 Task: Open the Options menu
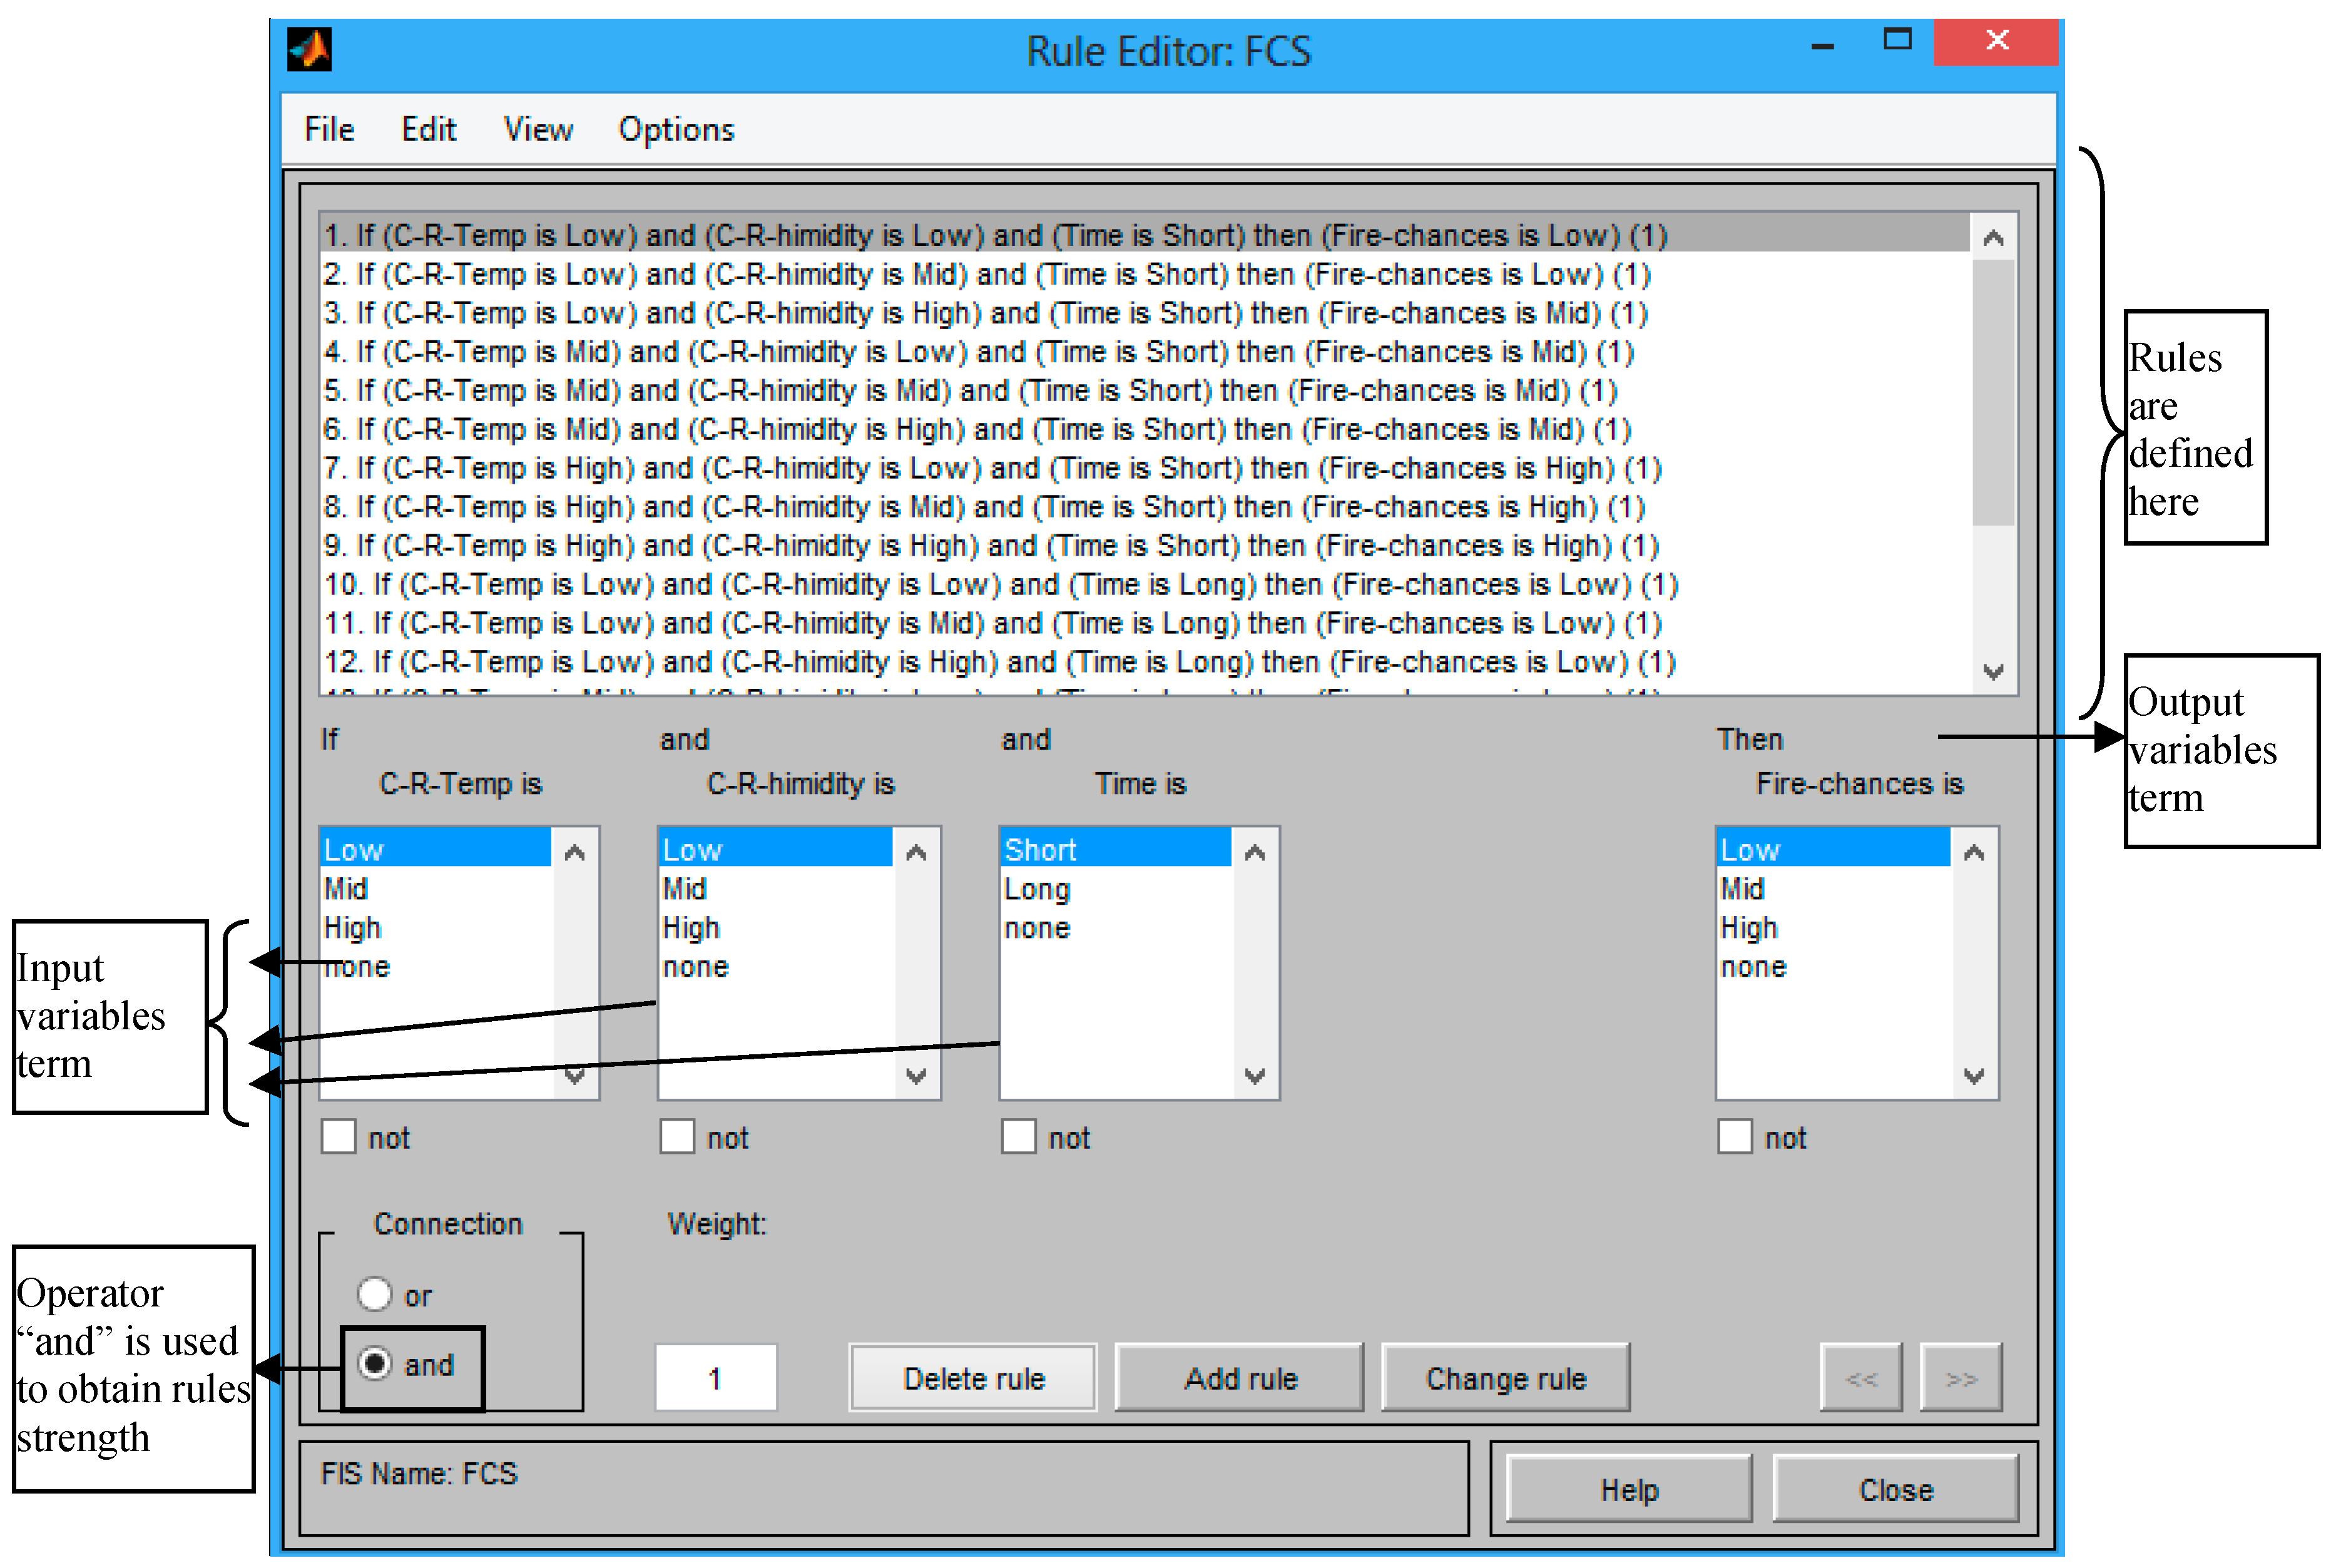pyautogui.click(x=676, y=129)
